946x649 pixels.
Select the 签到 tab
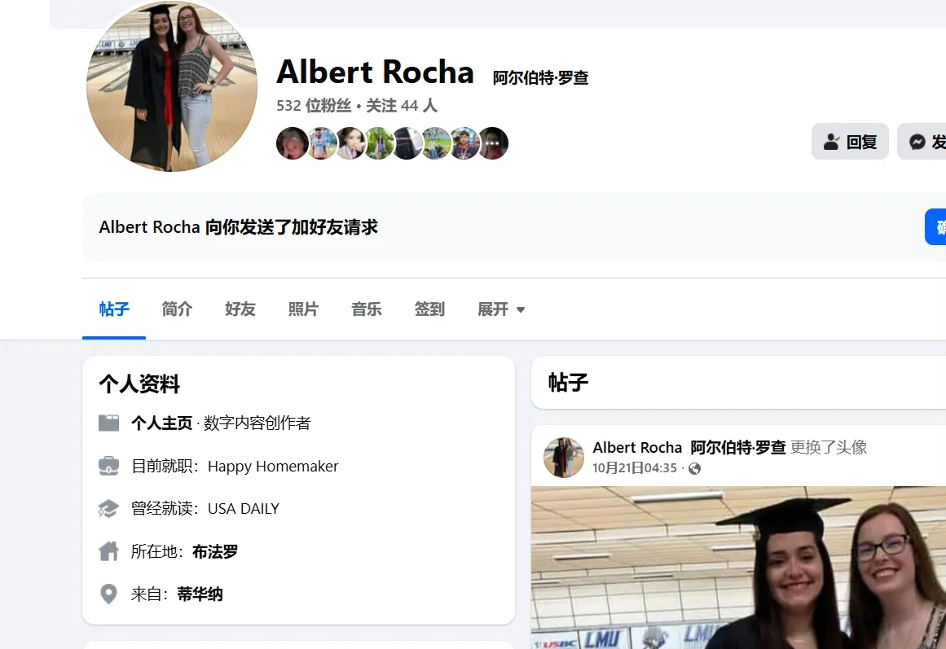click(x=429, y=309)
